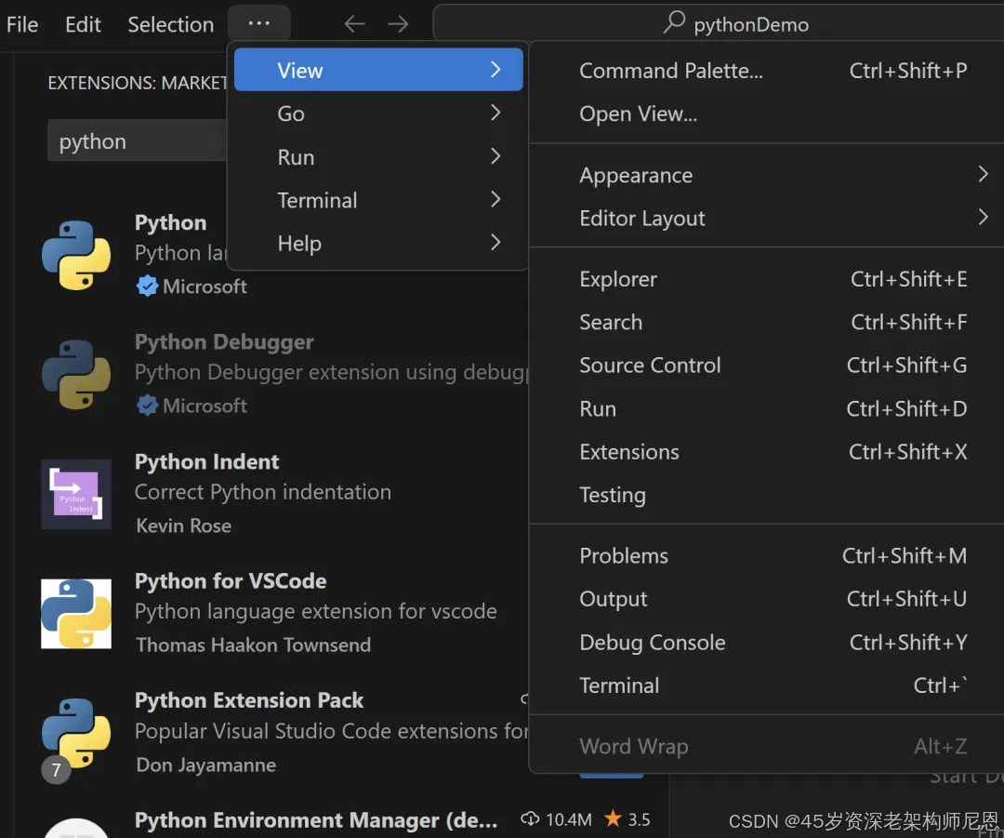Click the three-dot overflow menu button
Screen dimensions: 1004x838
(258, 23)
